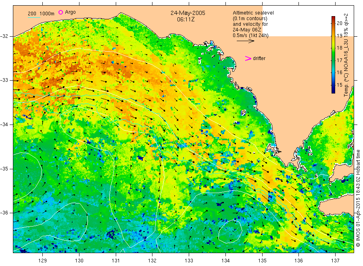Click the '200 1000m' legend label

click(x=41, y=14)
